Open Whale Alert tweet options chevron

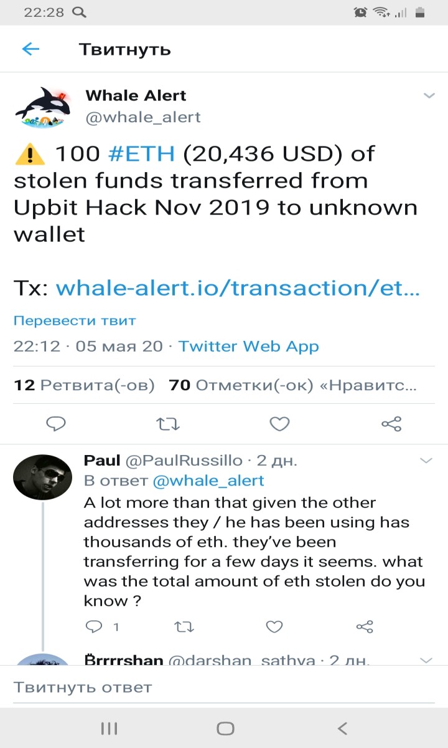pyautogui.click(x=429, y=95)
